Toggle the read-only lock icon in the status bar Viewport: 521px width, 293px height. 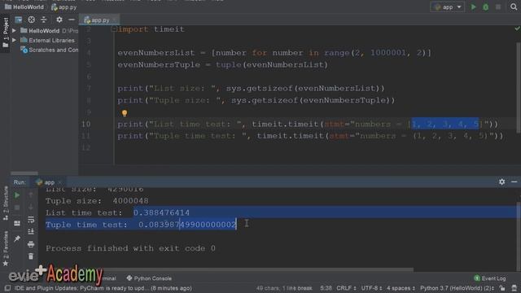coord(502,288)
